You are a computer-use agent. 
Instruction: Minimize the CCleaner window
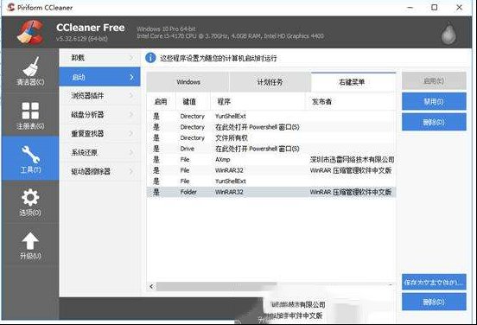coord(410,7)
